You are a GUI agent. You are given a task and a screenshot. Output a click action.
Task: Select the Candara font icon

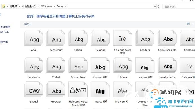click(145, 38)
